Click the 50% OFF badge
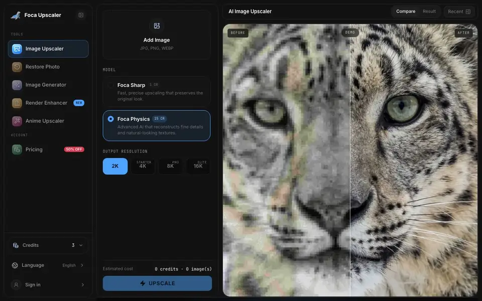Viewport: 482px width, 301px height. [x=74, y=149]
